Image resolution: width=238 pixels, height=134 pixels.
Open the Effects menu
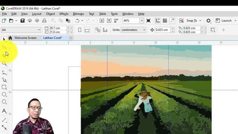(x=64, y=14)
